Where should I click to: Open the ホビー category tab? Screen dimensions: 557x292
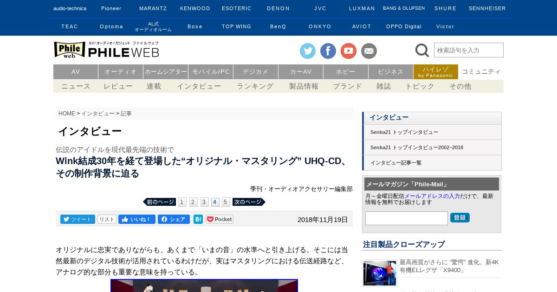pyautogui.click(x=346, y=72)
